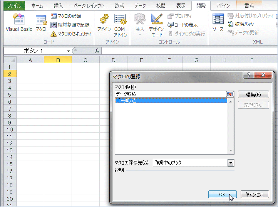The width and height of the screenshot is (278, 207).
Task: Click the formula bar input
Action: [189, 51]
